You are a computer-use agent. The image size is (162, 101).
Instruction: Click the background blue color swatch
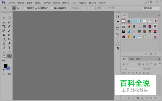[8, 69]
